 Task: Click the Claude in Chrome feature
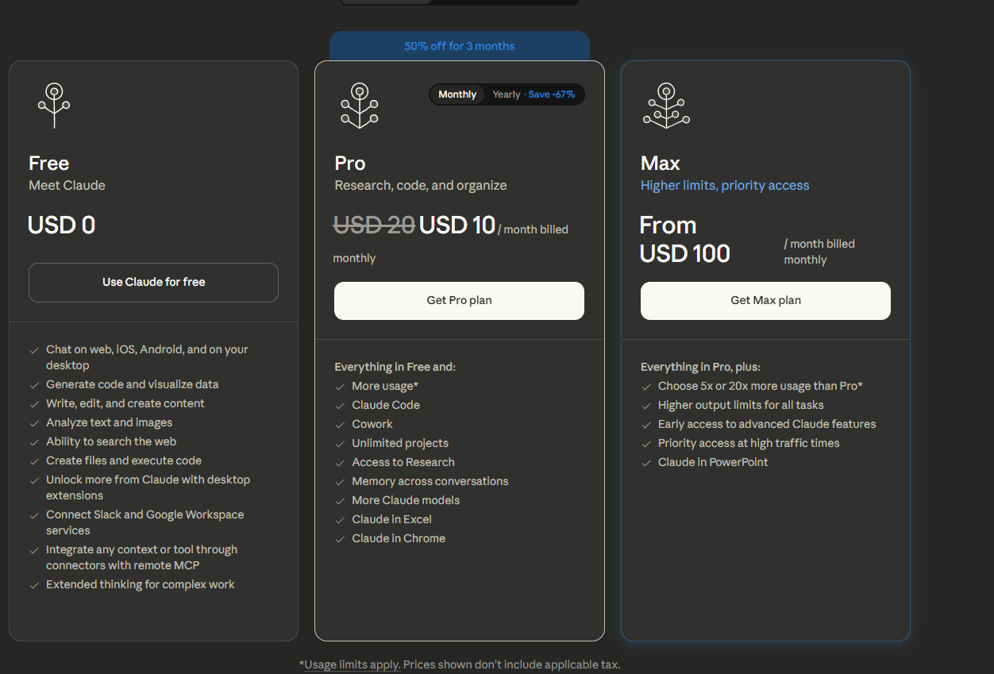[399, 538]
